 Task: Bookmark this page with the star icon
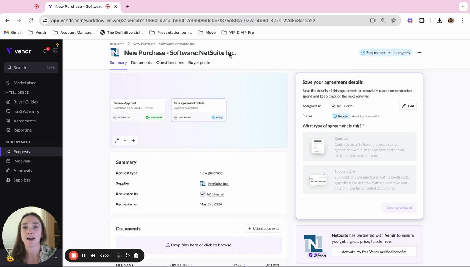[394, 21]
